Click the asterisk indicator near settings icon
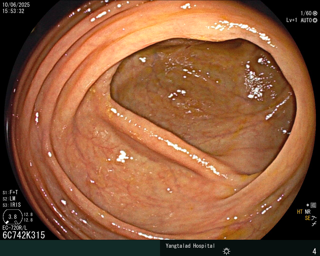 click(x=308, y=205)
